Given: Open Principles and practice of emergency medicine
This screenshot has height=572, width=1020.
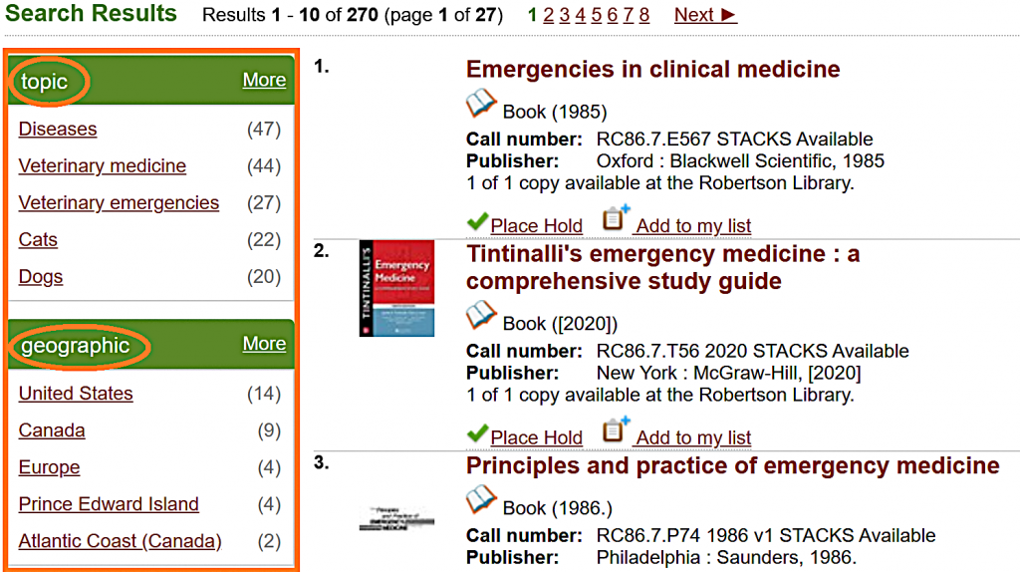Looking at the screenshot, I should click(x=732, y=466).
